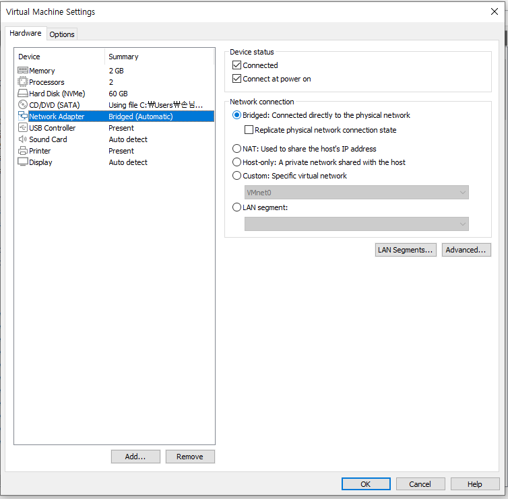Image resolution: width=508 pixels, height=499 pixels.
Task: Click the Bridged (Automatic) summary
Action: click(x=141, y=117)
